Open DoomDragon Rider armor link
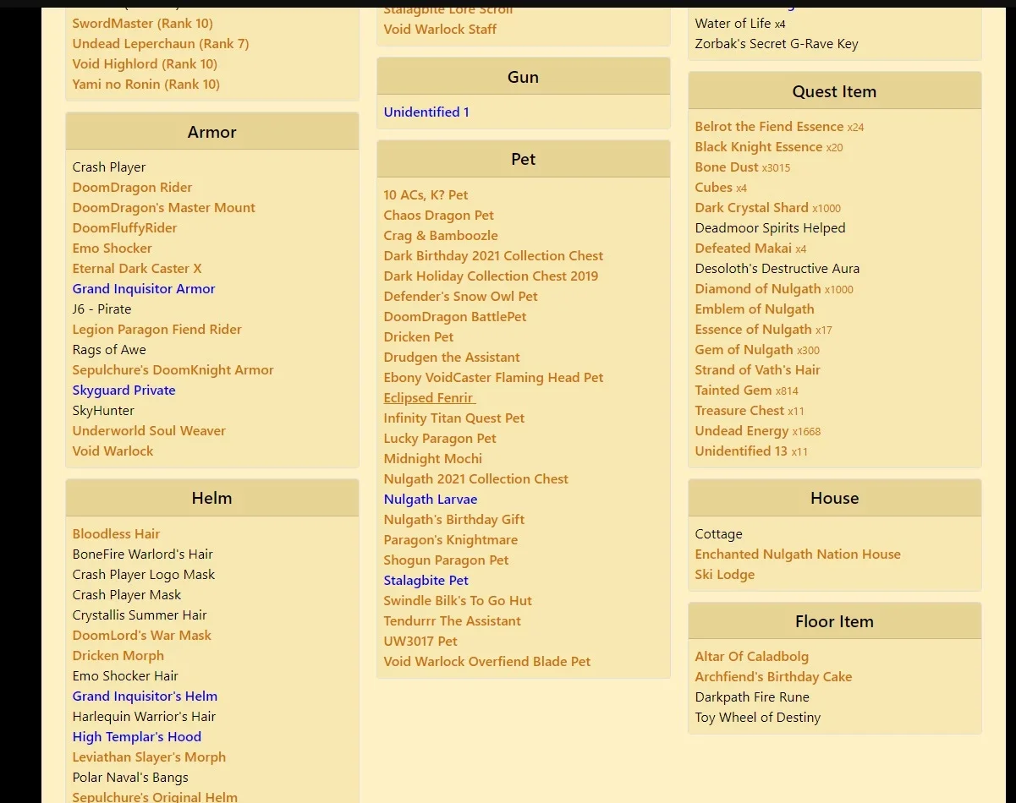 click(132, 188)
